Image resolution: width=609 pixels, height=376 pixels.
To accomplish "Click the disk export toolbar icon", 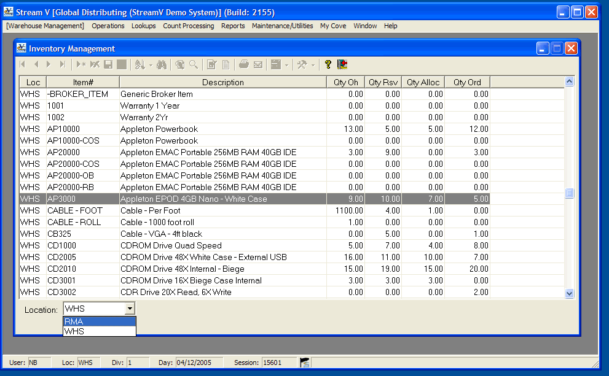I will coord(276,64).
